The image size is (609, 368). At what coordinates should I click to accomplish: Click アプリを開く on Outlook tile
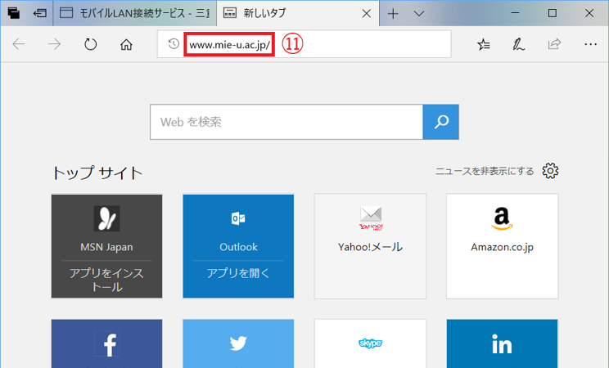point(238,273)
